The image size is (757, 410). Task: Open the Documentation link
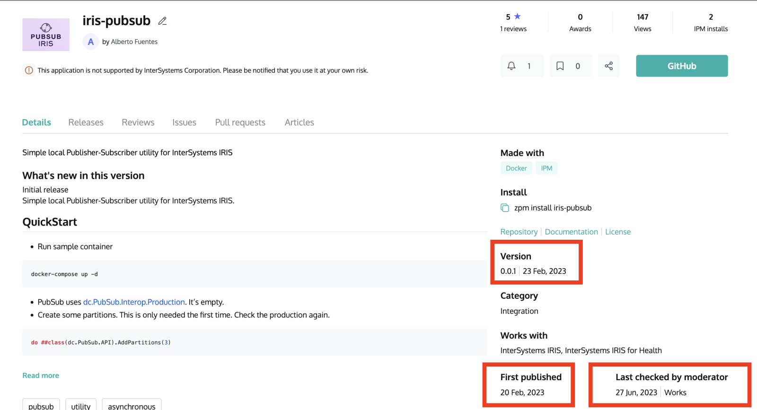[571, 232]
